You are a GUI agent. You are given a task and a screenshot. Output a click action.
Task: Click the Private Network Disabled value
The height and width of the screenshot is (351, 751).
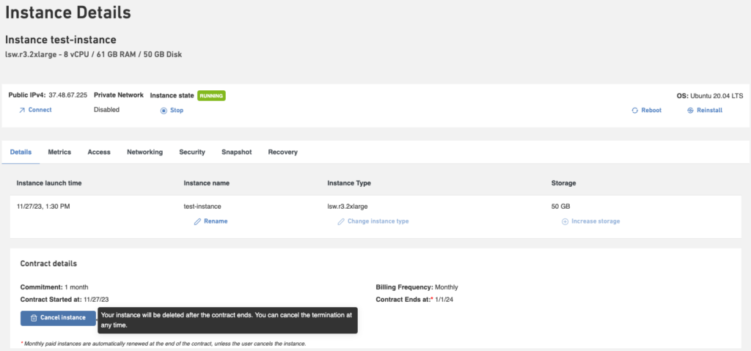(106, 110)
